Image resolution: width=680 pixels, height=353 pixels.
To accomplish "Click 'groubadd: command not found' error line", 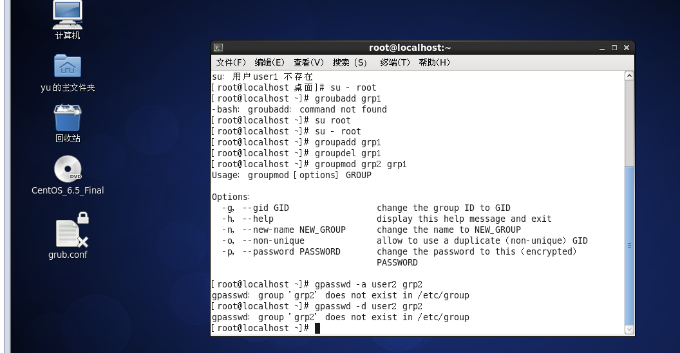I will click(299, 109).
